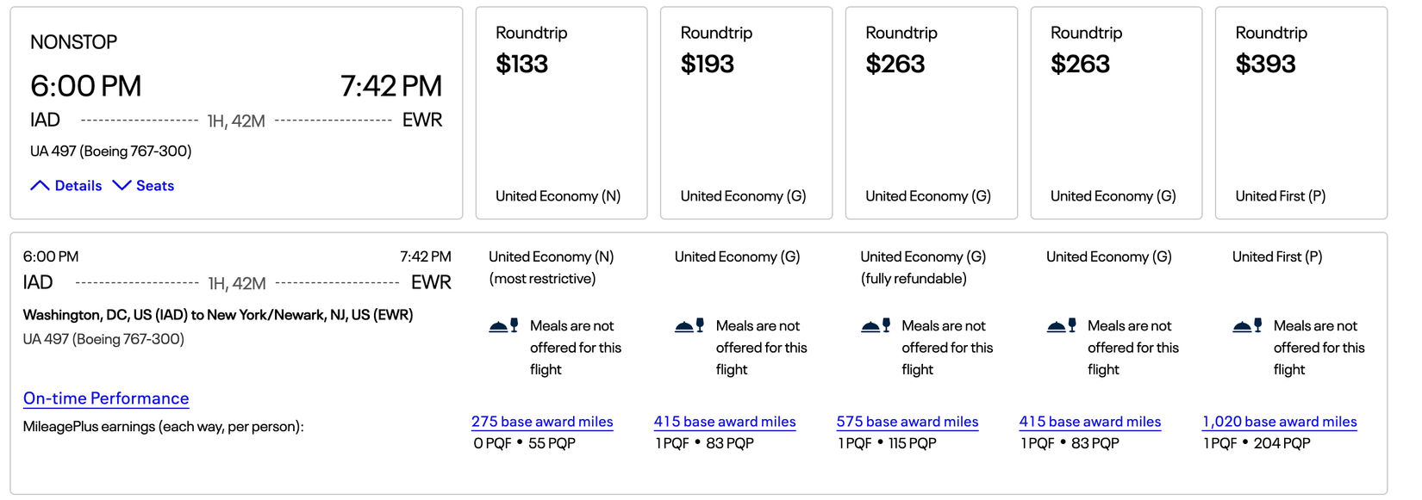This screenshot has height=500, width=1422.
Task: Click the Details link text
Action: [x=78, y=186]
